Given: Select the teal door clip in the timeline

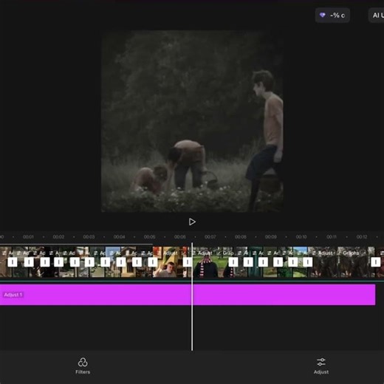Looking at the screenshot, I should 255,262.
